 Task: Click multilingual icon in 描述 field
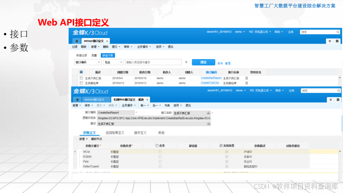click(x=208, y=124)
